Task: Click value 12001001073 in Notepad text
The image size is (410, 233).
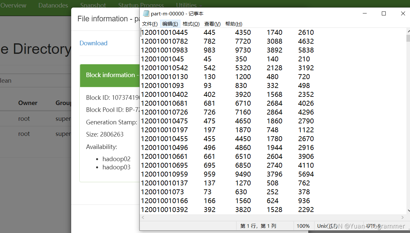Action: (x=162, y=192)
